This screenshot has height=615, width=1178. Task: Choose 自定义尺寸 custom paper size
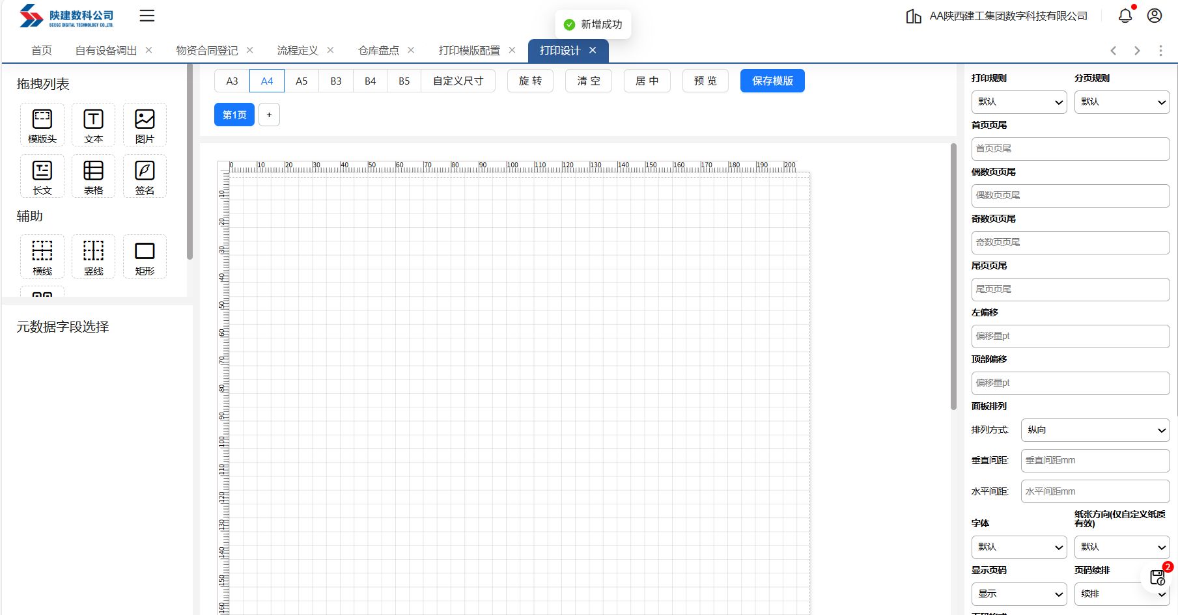point(458,81)
